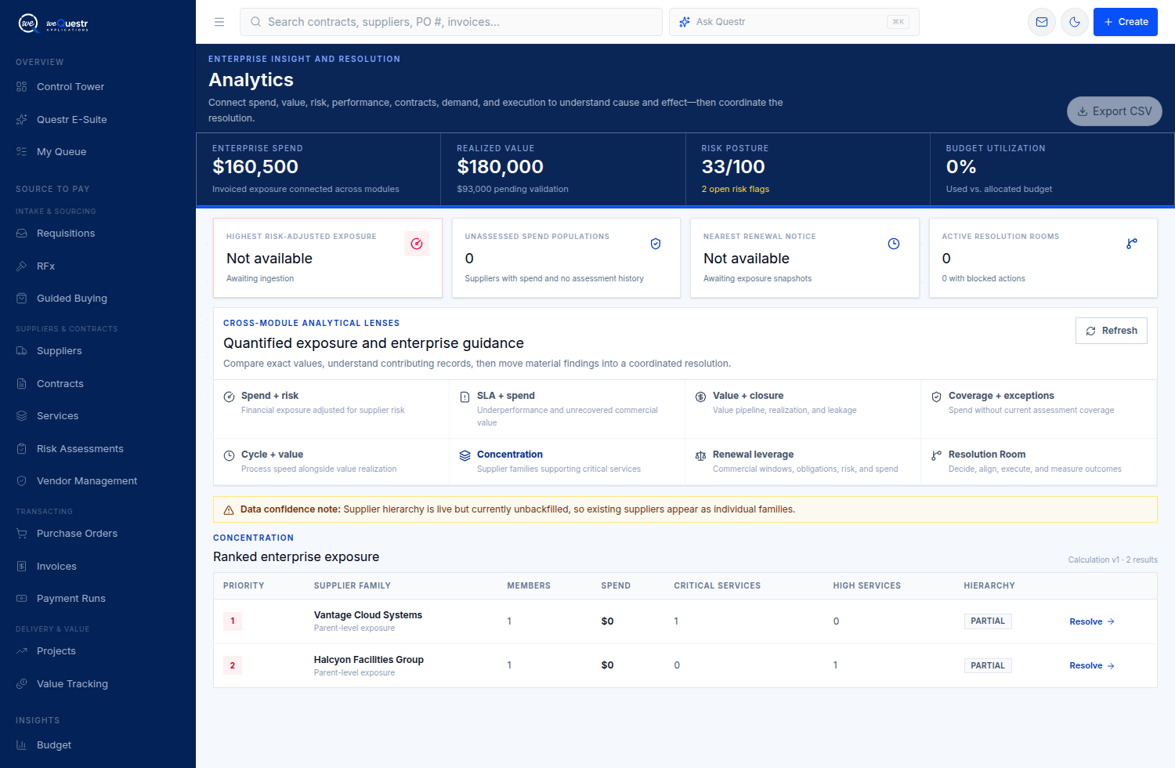The height and width of the screenshot is (768, 1175).
Task: Open the Ask Questr box
Action: [x=794, y=22]
